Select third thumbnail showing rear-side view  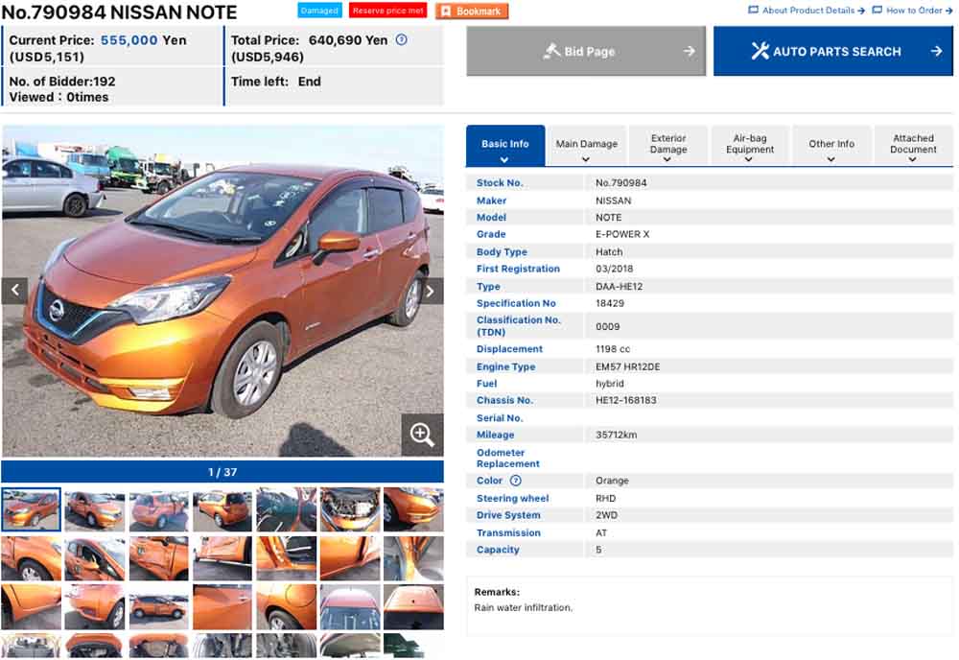[x=158, y=509]
